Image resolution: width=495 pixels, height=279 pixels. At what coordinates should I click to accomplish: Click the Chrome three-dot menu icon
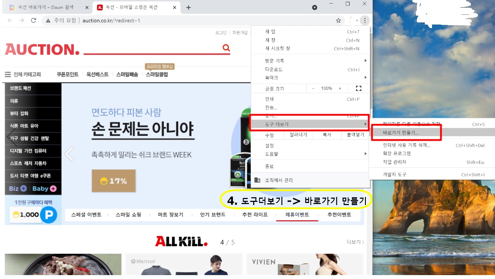coord(364,21)
